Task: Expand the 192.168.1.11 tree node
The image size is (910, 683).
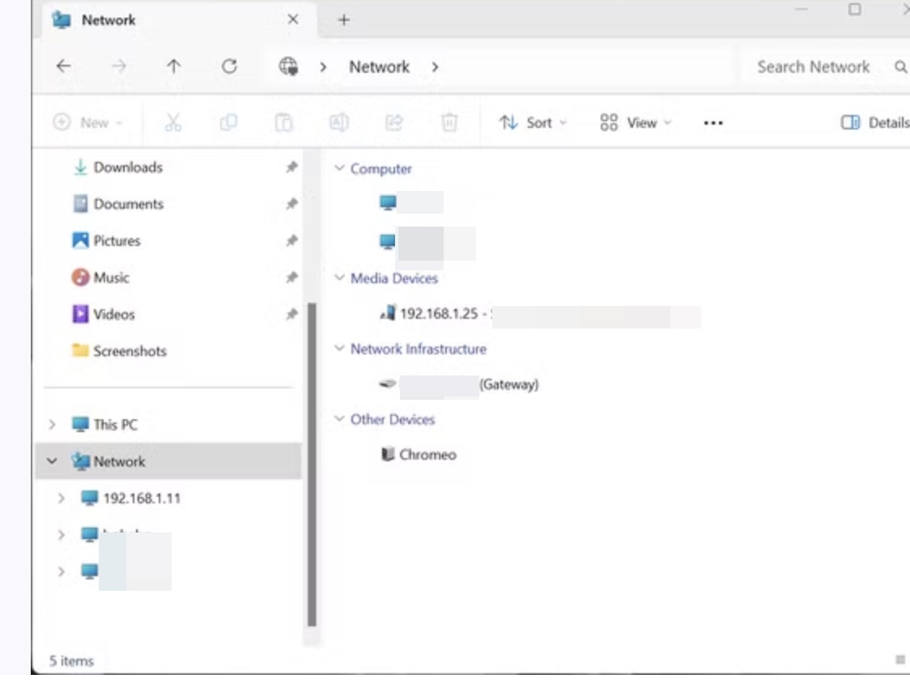Action: (61, 498)
